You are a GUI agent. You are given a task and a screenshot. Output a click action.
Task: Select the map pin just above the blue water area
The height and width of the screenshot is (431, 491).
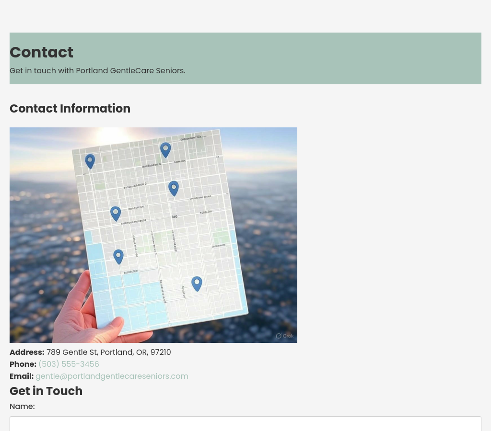(118, 256)
